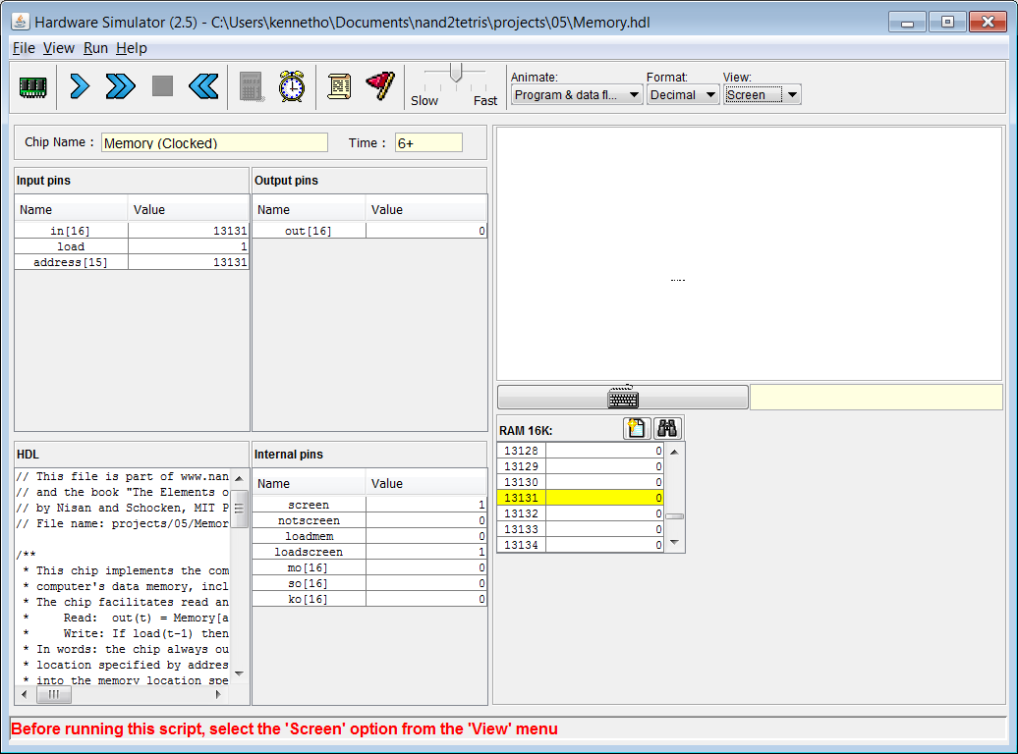Click the Single Step arrow

80,86
